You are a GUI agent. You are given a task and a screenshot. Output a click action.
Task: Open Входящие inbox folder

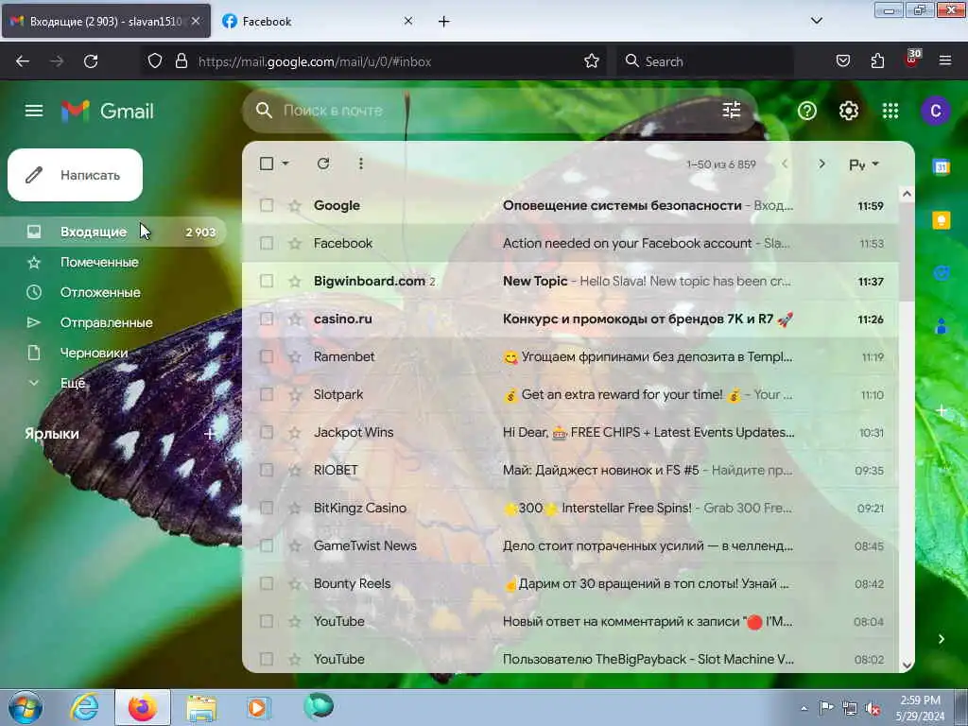click(x=113, y=233)
